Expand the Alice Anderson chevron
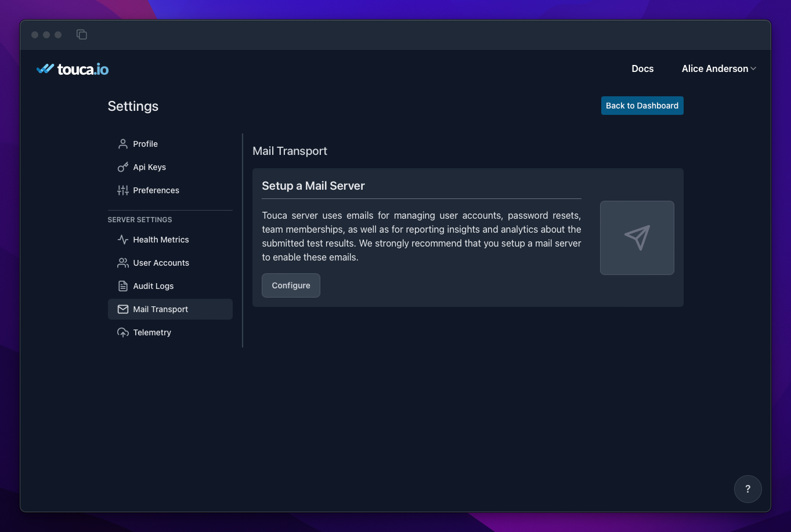Viewport: 791px width, 532px height. coord(753,68)
